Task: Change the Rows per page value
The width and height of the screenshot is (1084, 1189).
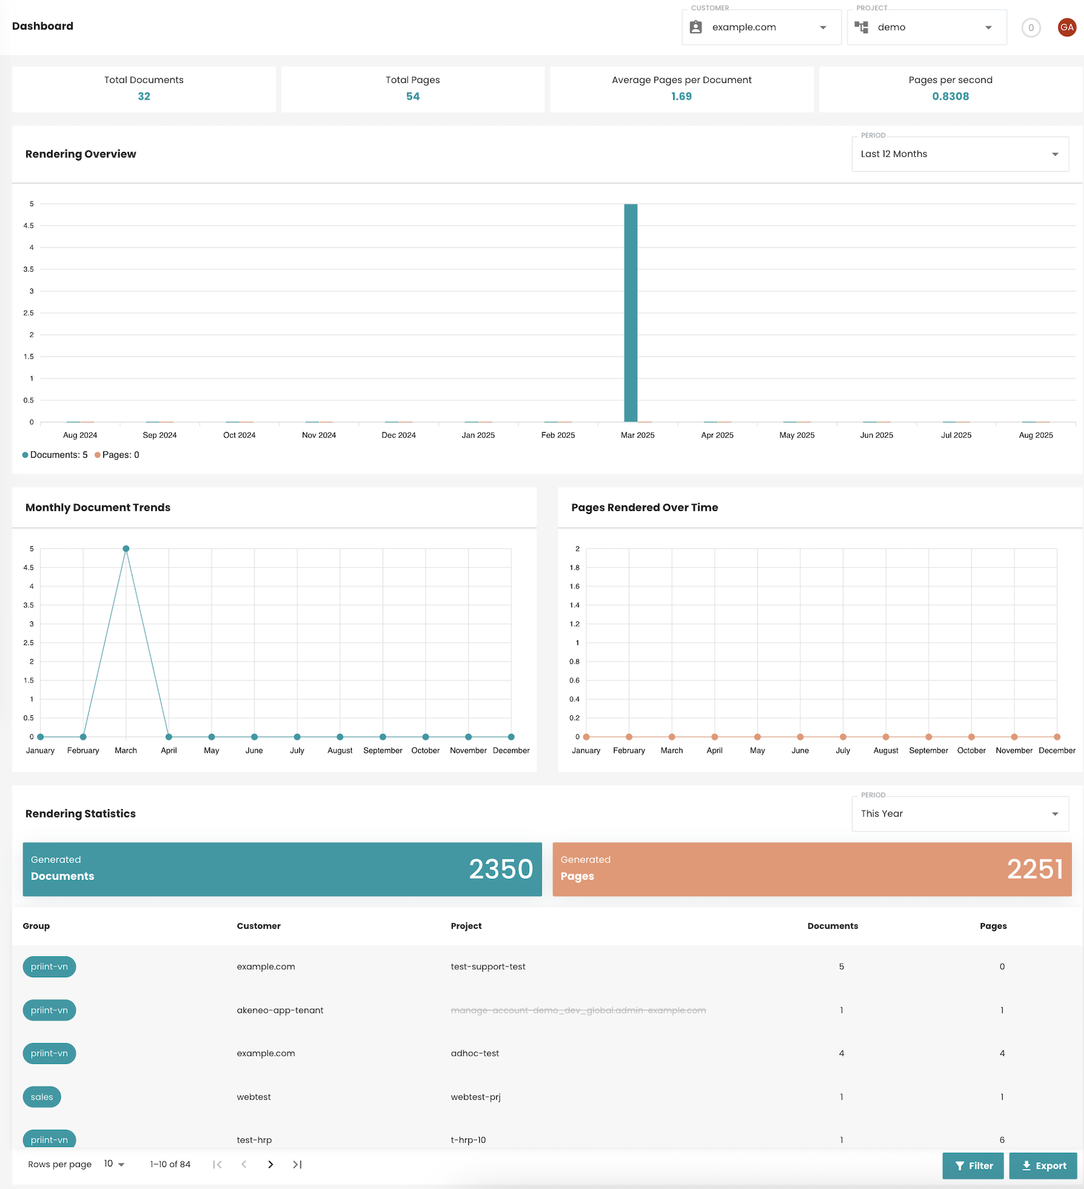Action: tap(113, 1164)
